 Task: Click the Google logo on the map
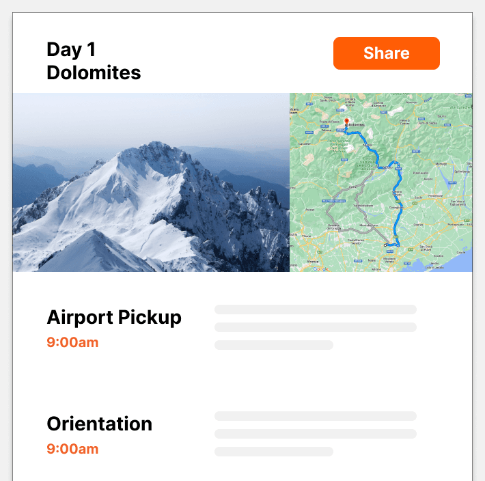pyautogui.click(x=320, y=269)
